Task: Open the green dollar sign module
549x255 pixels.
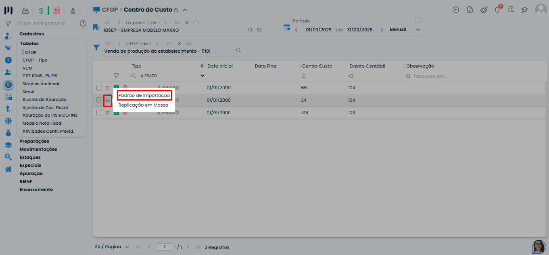Action: click(x=41, y=11)
